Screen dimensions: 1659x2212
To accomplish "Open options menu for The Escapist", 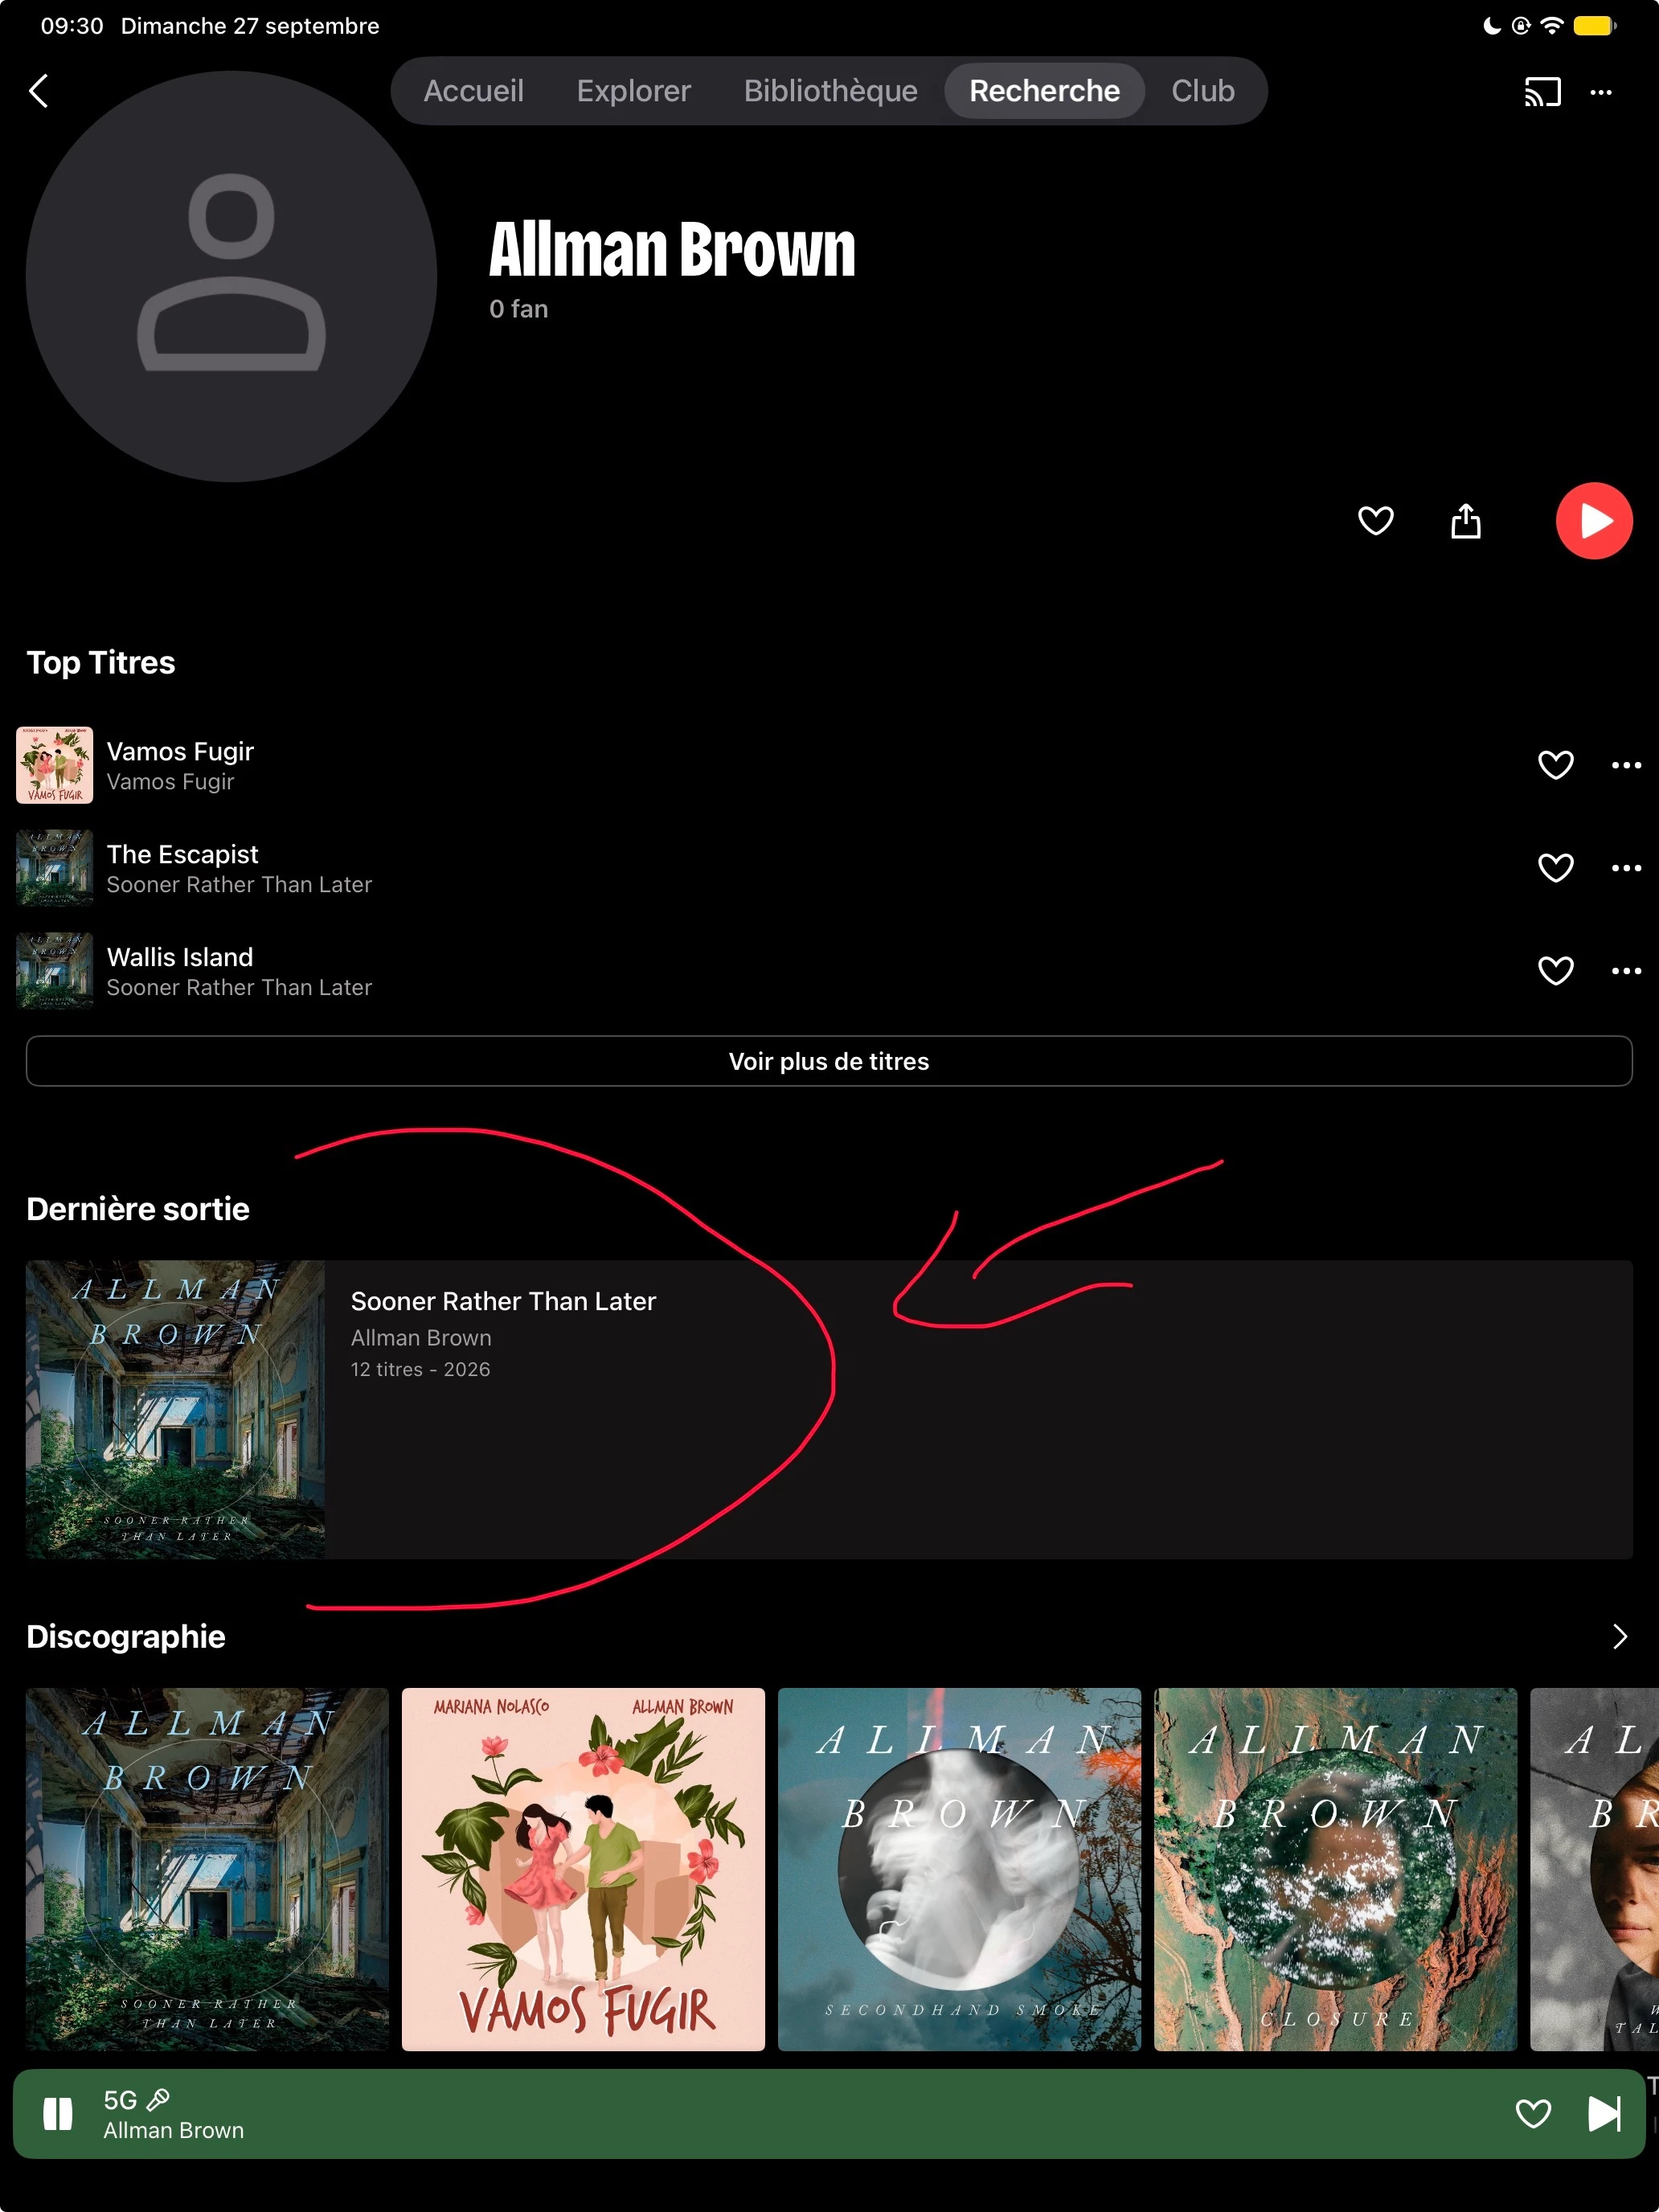I will pos(1626,868).
